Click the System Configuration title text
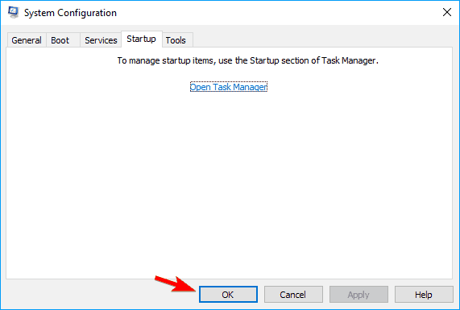The image size is (460, 310). (70, 13)
